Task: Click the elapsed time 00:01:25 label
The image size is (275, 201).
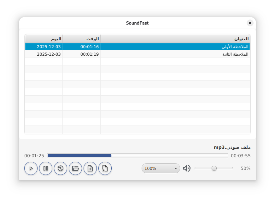Action: point(32,155)
